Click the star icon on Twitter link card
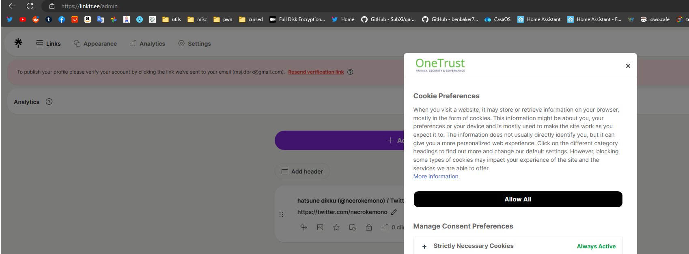 [x=336, y=228]
